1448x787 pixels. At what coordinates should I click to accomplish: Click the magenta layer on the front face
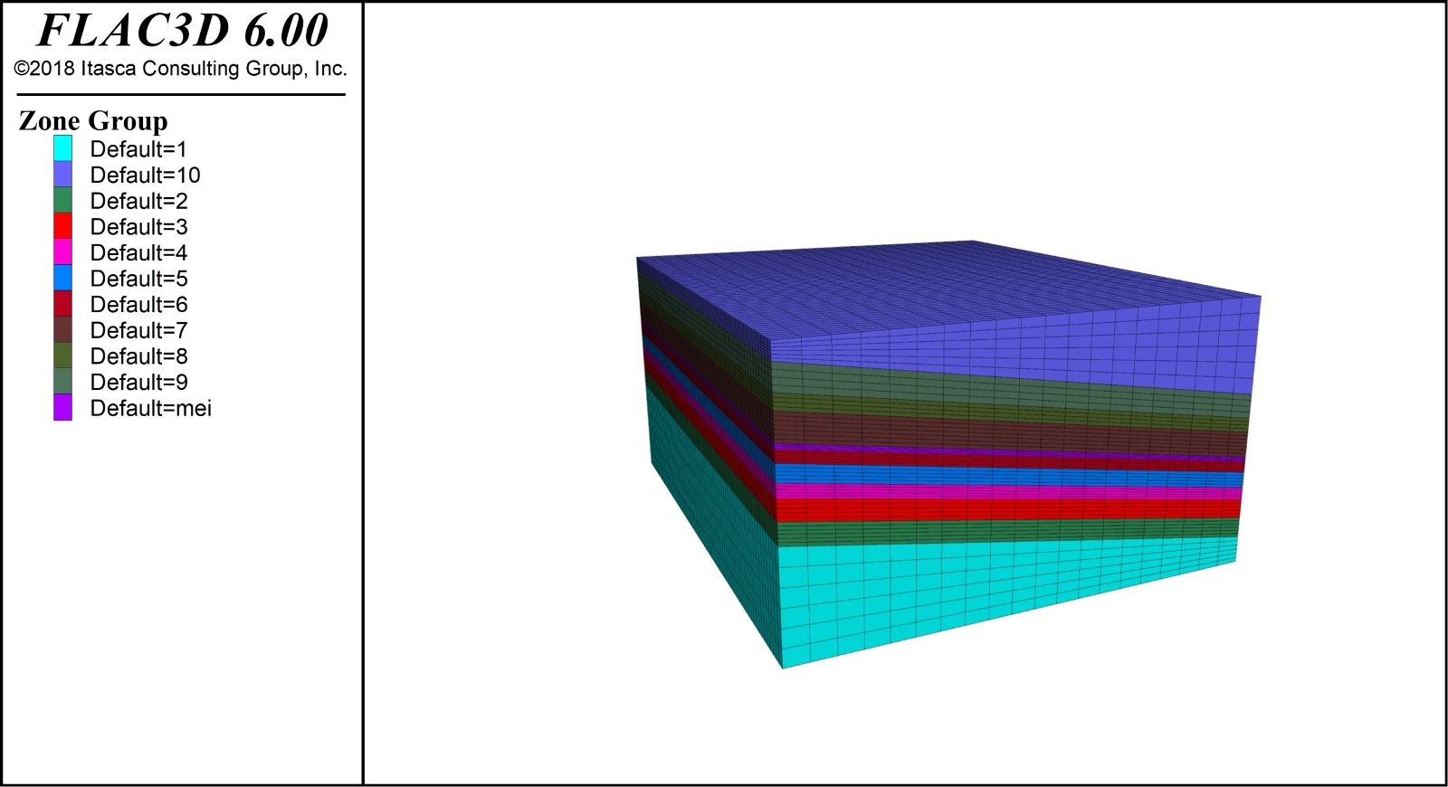click(995, 493)
